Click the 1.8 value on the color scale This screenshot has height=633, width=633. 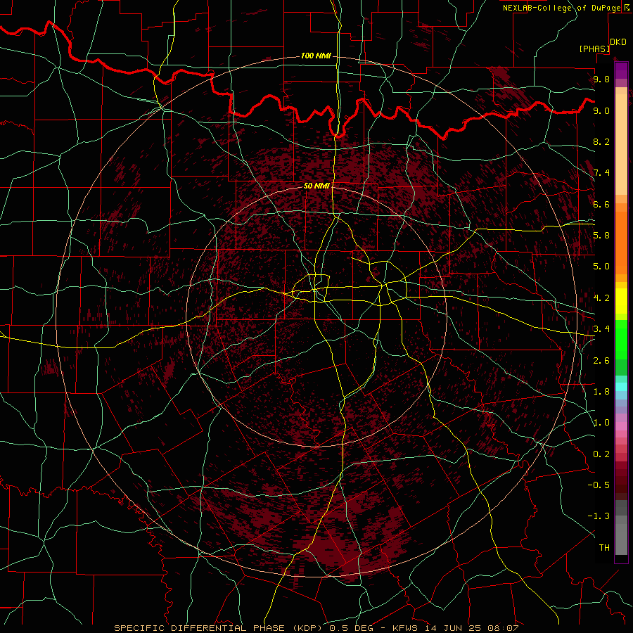pyautogui.click(x=601, y=392)
